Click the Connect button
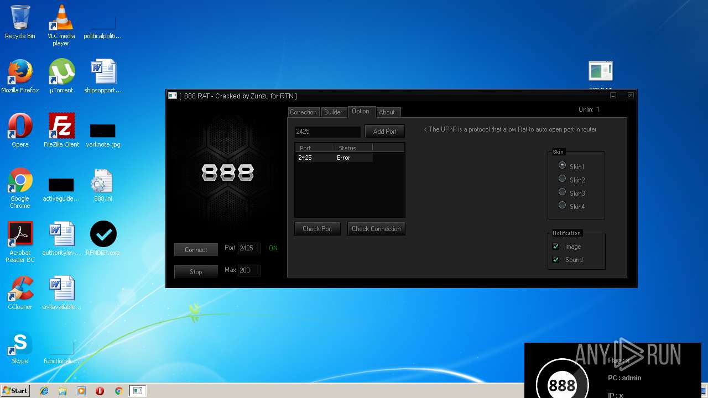This screenshot has height=398, width=708. tap(196, 250)
